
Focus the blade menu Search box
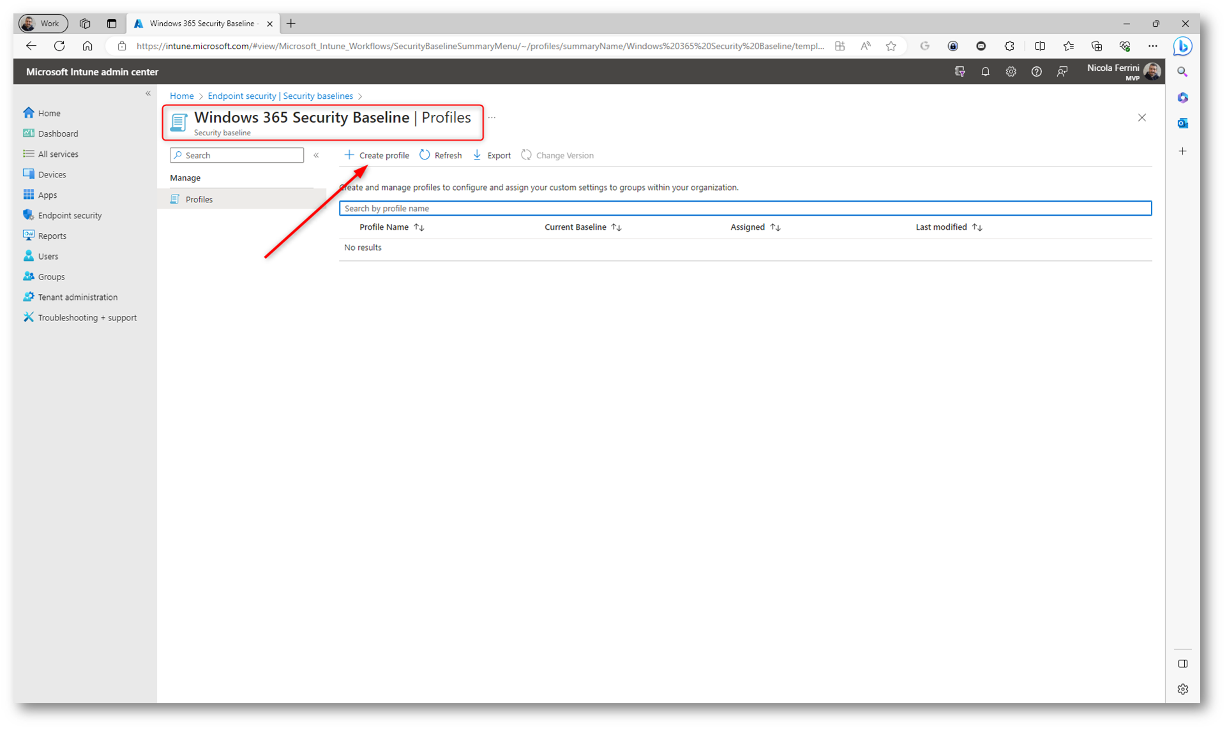(x=237, y=155)
